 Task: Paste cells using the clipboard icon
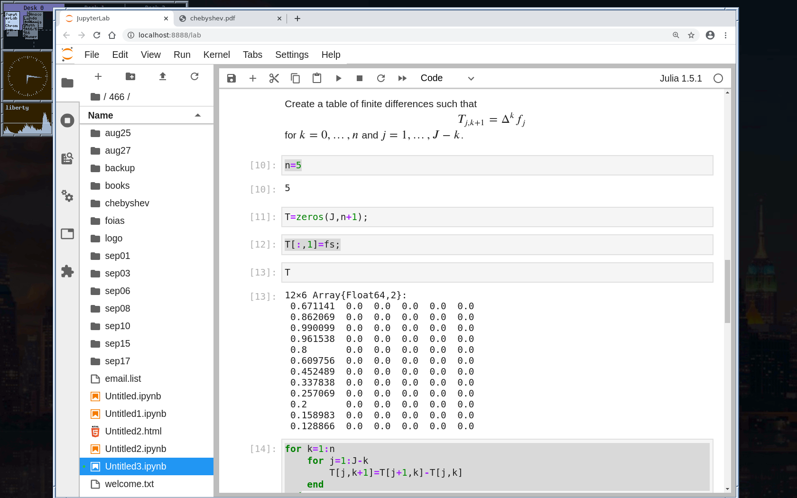(x=316, y=78)
